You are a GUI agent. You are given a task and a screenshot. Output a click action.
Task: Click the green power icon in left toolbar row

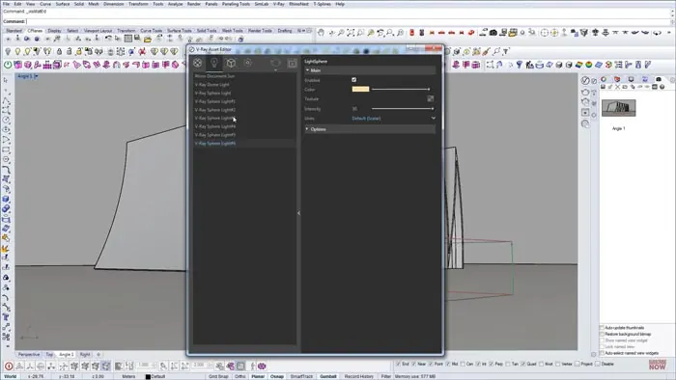tap(8, 65)
